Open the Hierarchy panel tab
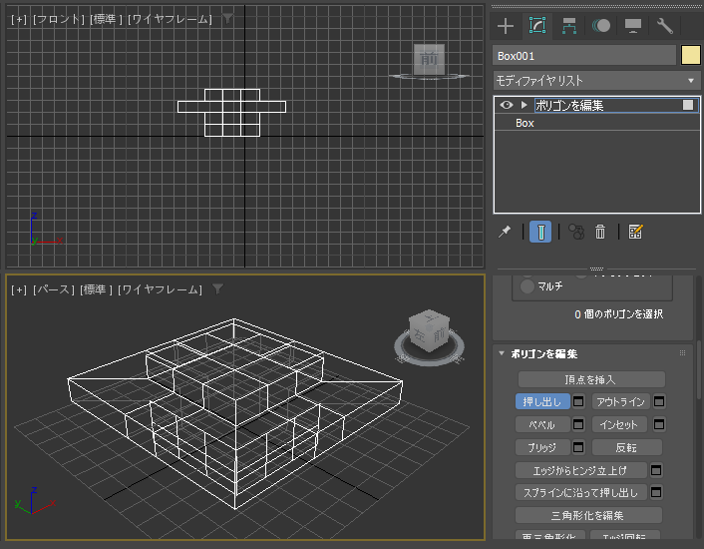704x549 pixels. [x=569, y=26]
